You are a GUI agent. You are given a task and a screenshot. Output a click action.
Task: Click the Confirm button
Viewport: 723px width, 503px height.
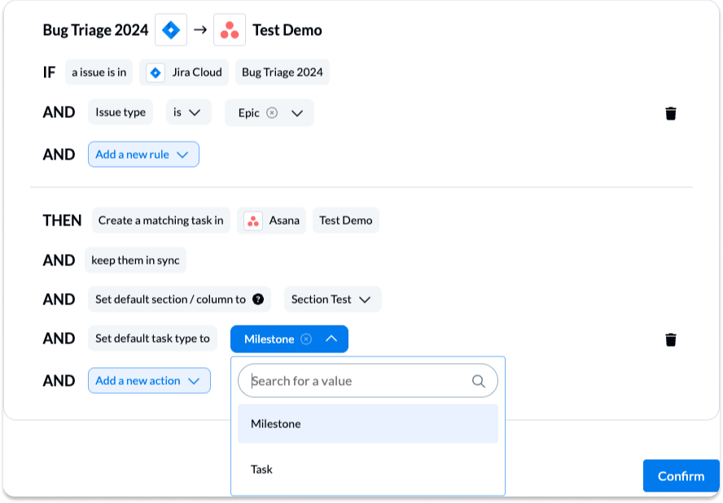pyautogui.click(x=681, y=476)
